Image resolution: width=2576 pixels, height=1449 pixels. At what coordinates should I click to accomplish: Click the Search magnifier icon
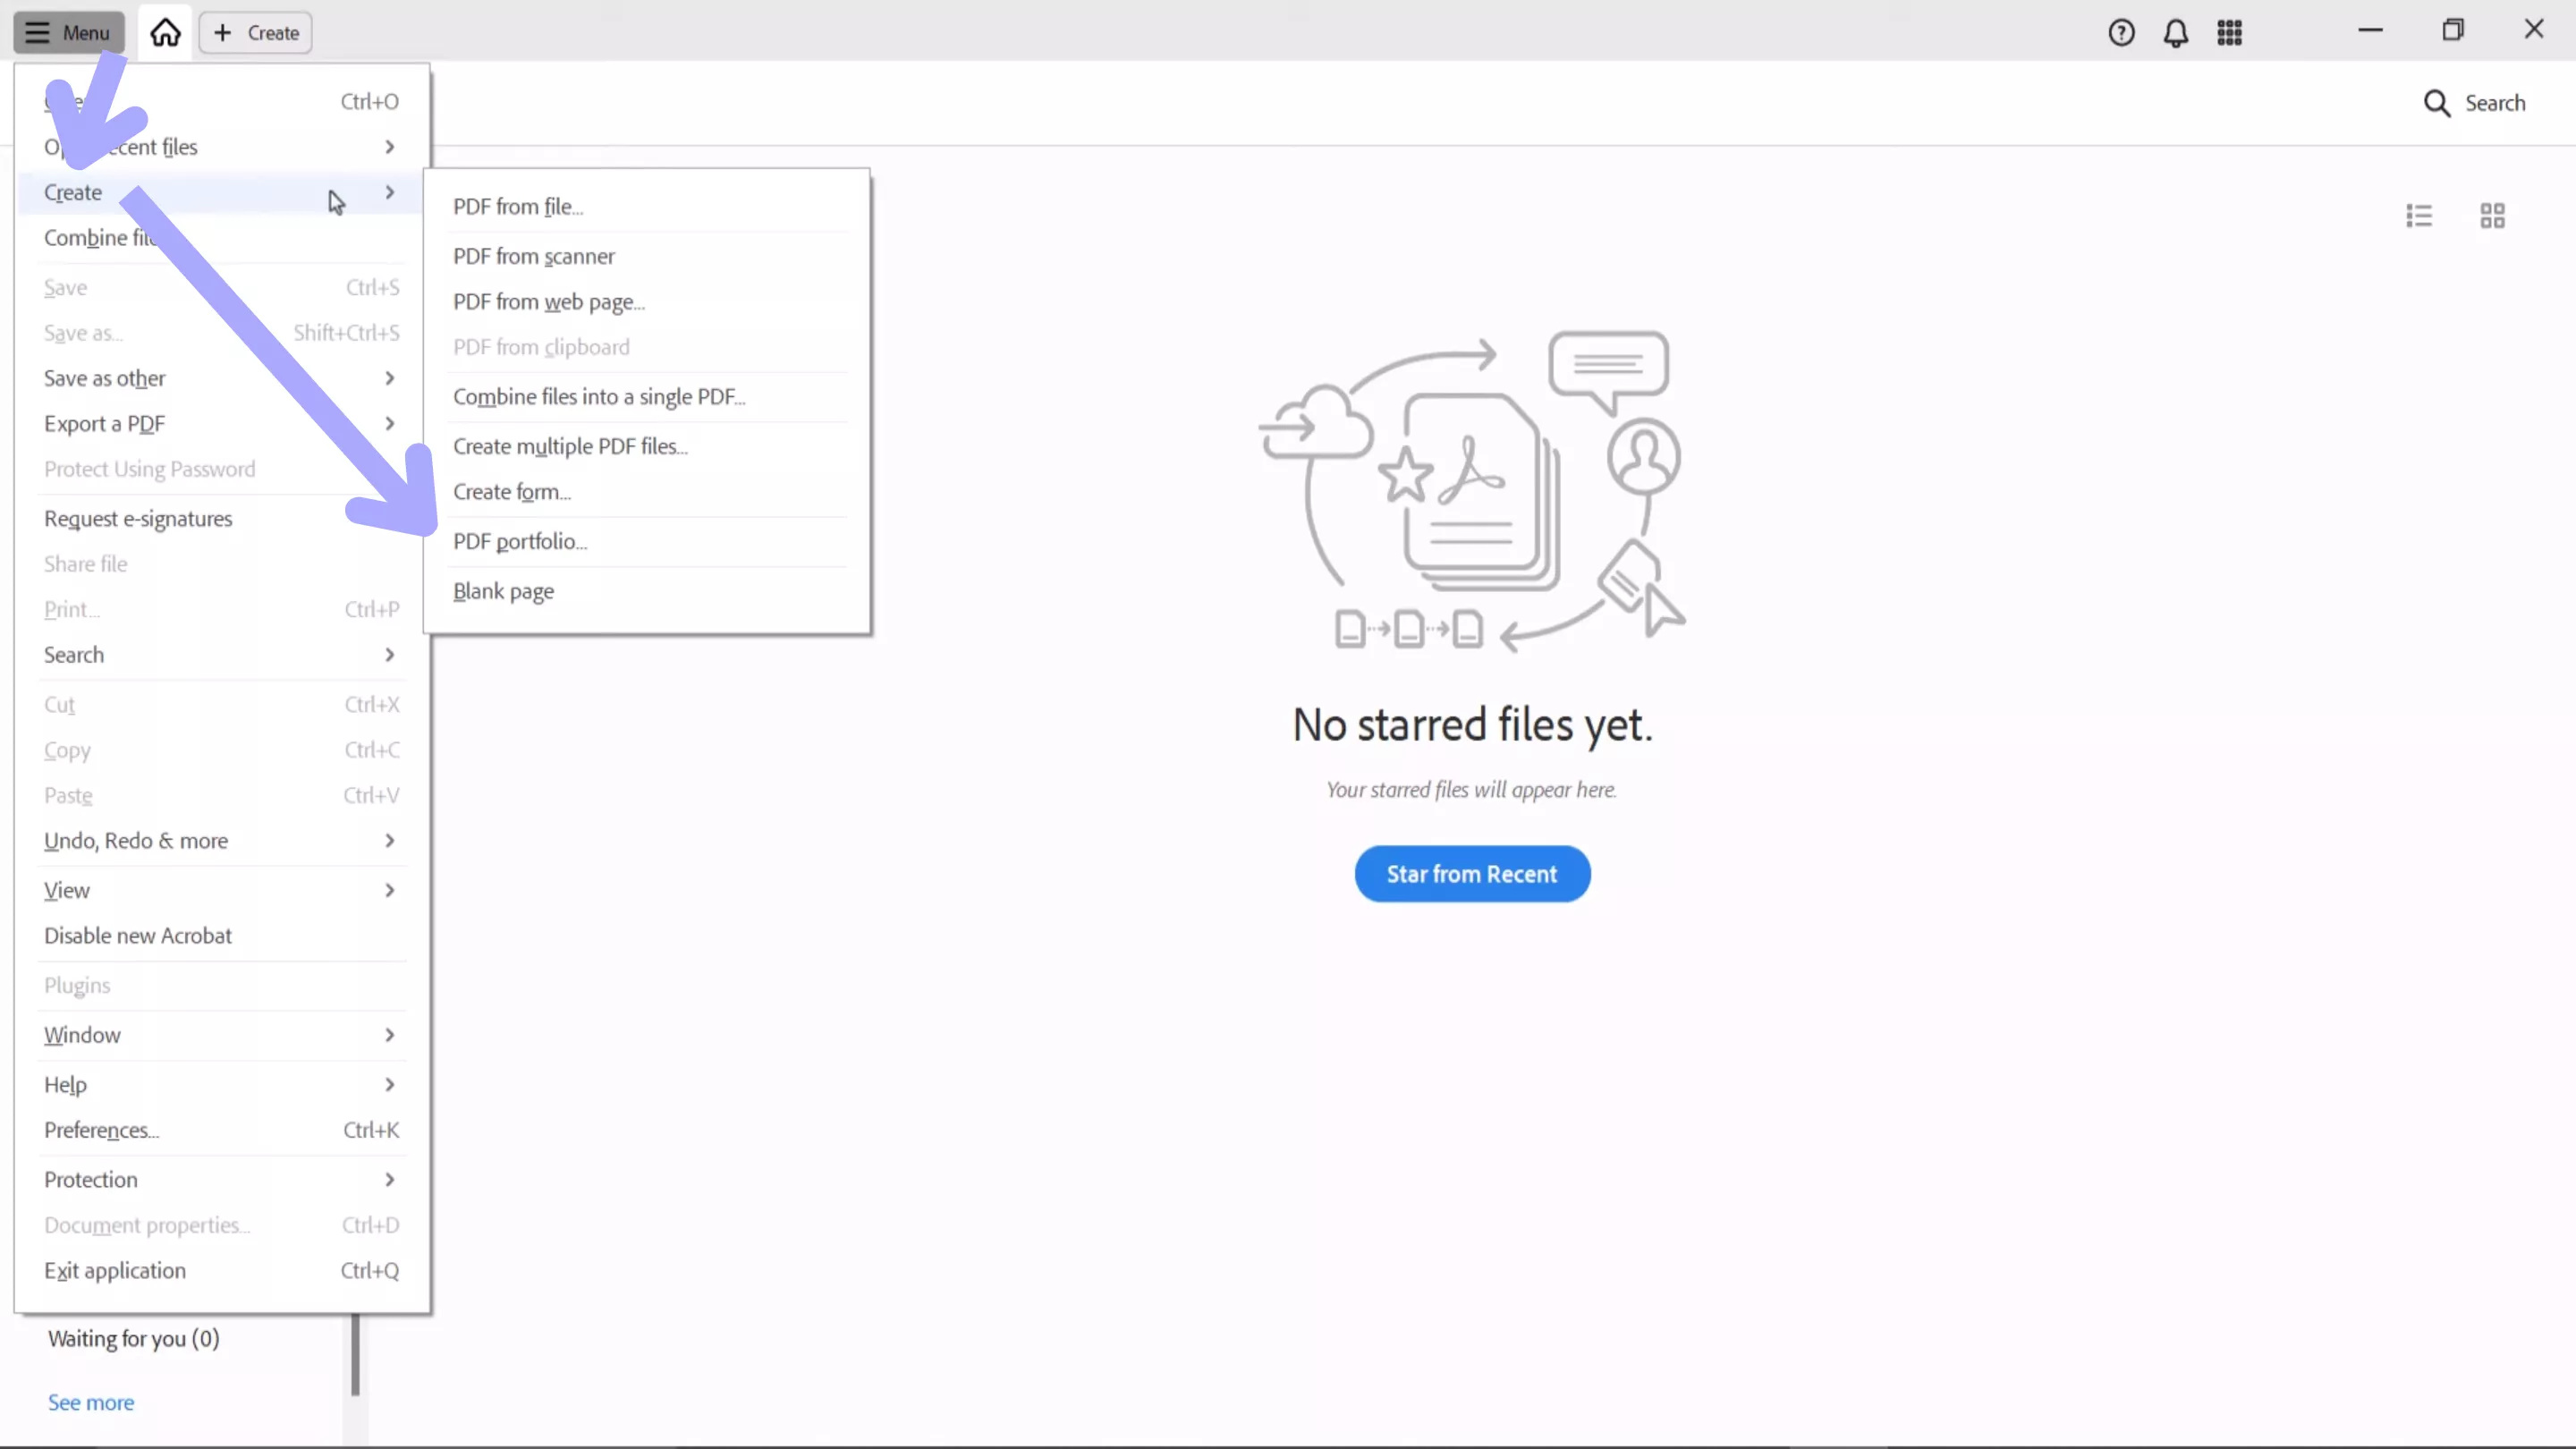(x=2436, y=103)
